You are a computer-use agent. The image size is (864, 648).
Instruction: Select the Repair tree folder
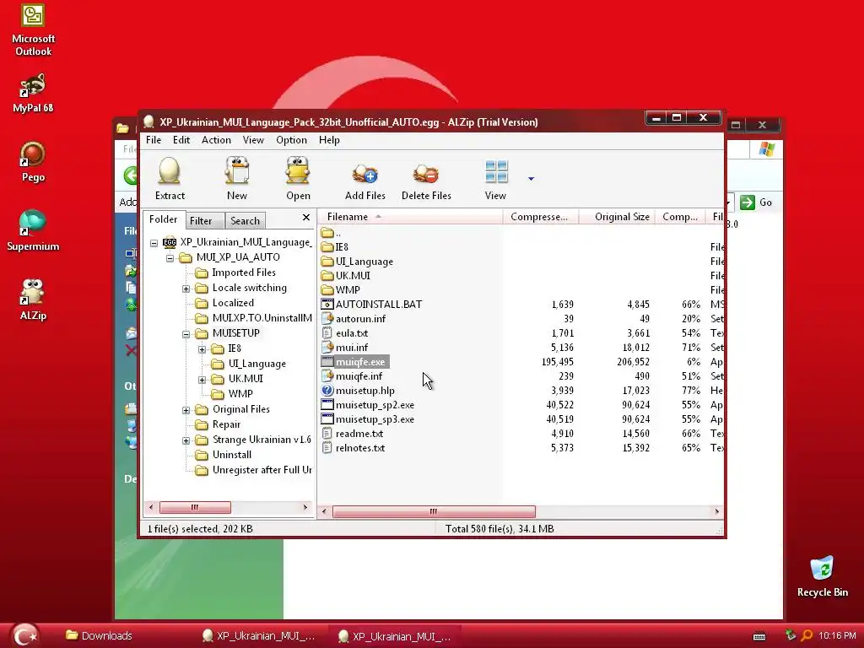[226, 424]
